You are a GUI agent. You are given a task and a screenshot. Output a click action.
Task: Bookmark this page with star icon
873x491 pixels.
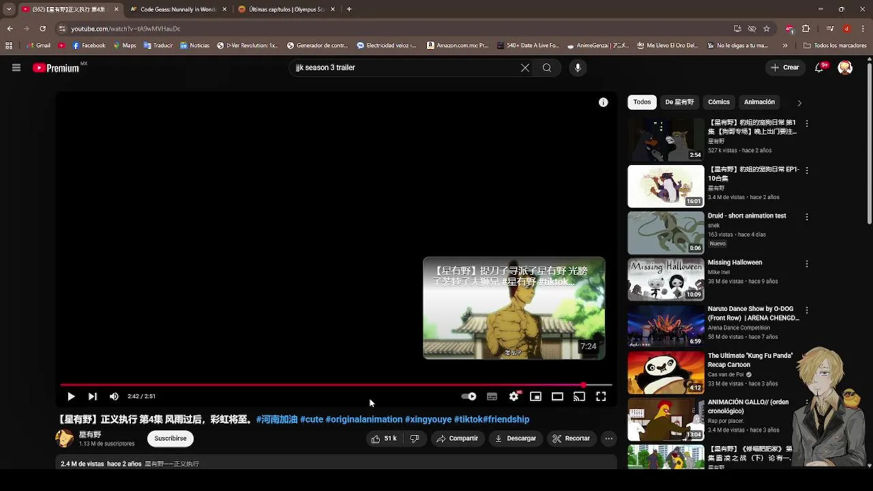(767, 29)
